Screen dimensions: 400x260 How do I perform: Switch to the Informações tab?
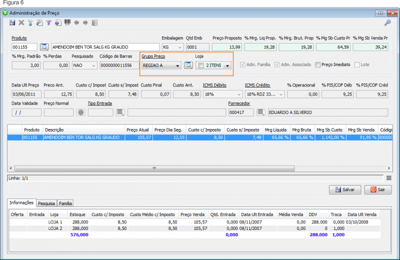click(x=21, y=202)
